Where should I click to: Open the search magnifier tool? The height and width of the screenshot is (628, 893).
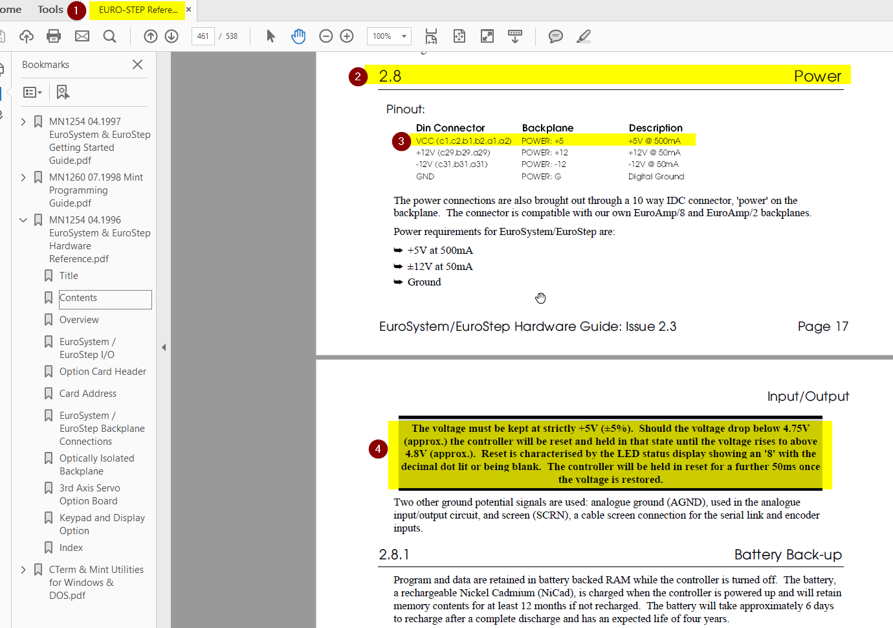tap(110, 36)
